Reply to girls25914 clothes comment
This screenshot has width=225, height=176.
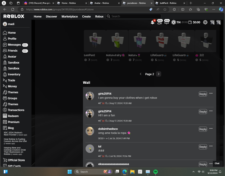point(203,94)
